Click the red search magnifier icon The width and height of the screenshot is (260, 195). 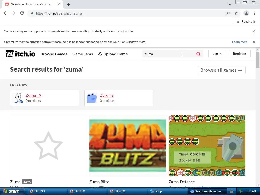tap(198, 54)
